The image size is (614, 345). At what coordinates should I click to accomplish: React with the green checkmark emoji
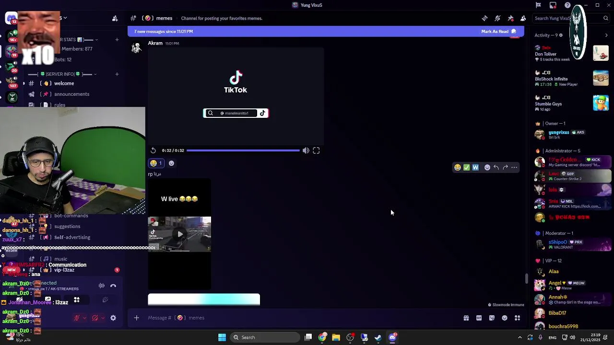466,167
